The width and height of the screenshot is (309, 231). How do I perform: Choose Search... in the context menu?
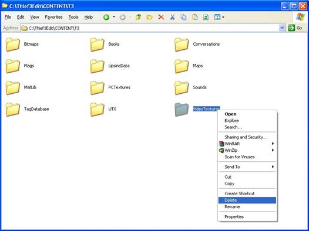point(247,127)
